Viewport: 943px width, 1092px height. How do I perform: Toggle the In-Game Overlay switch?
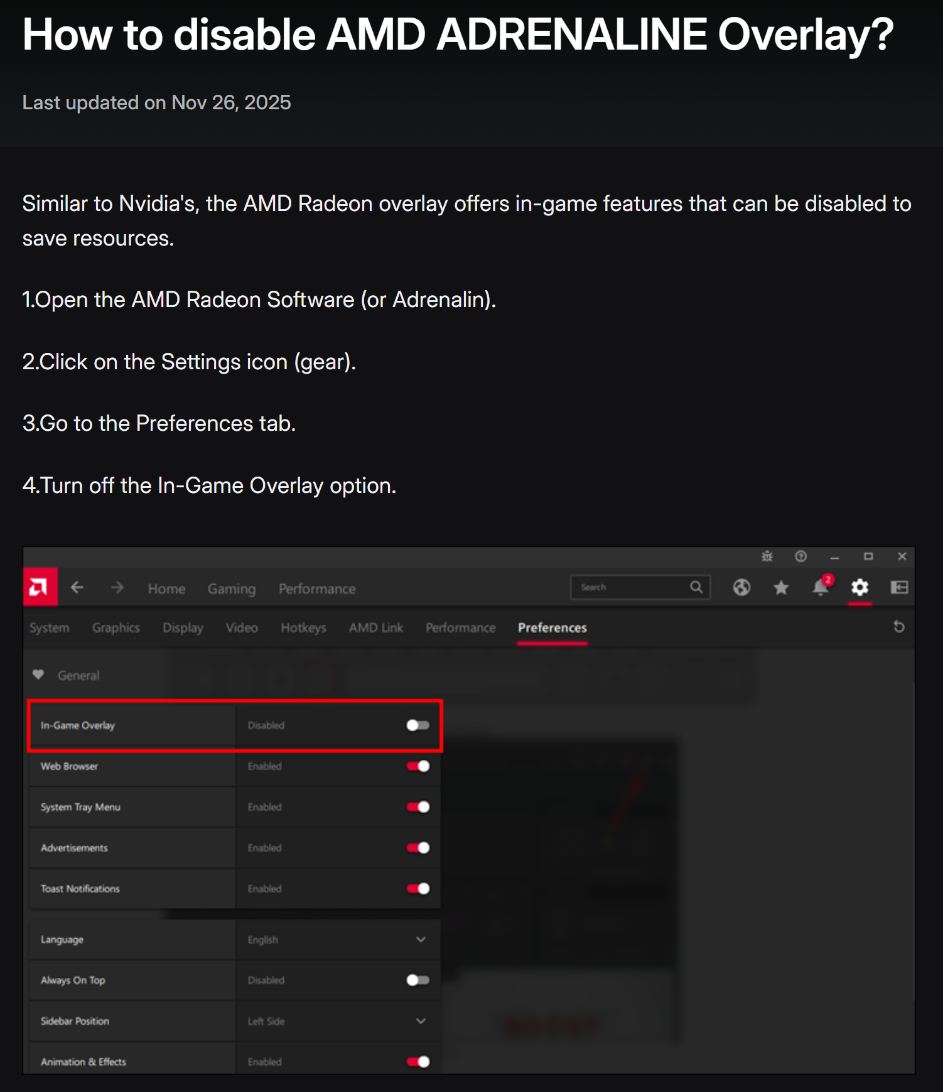418,725
